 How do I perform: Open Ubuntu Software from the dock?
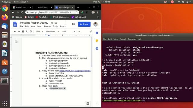point(5,62)
